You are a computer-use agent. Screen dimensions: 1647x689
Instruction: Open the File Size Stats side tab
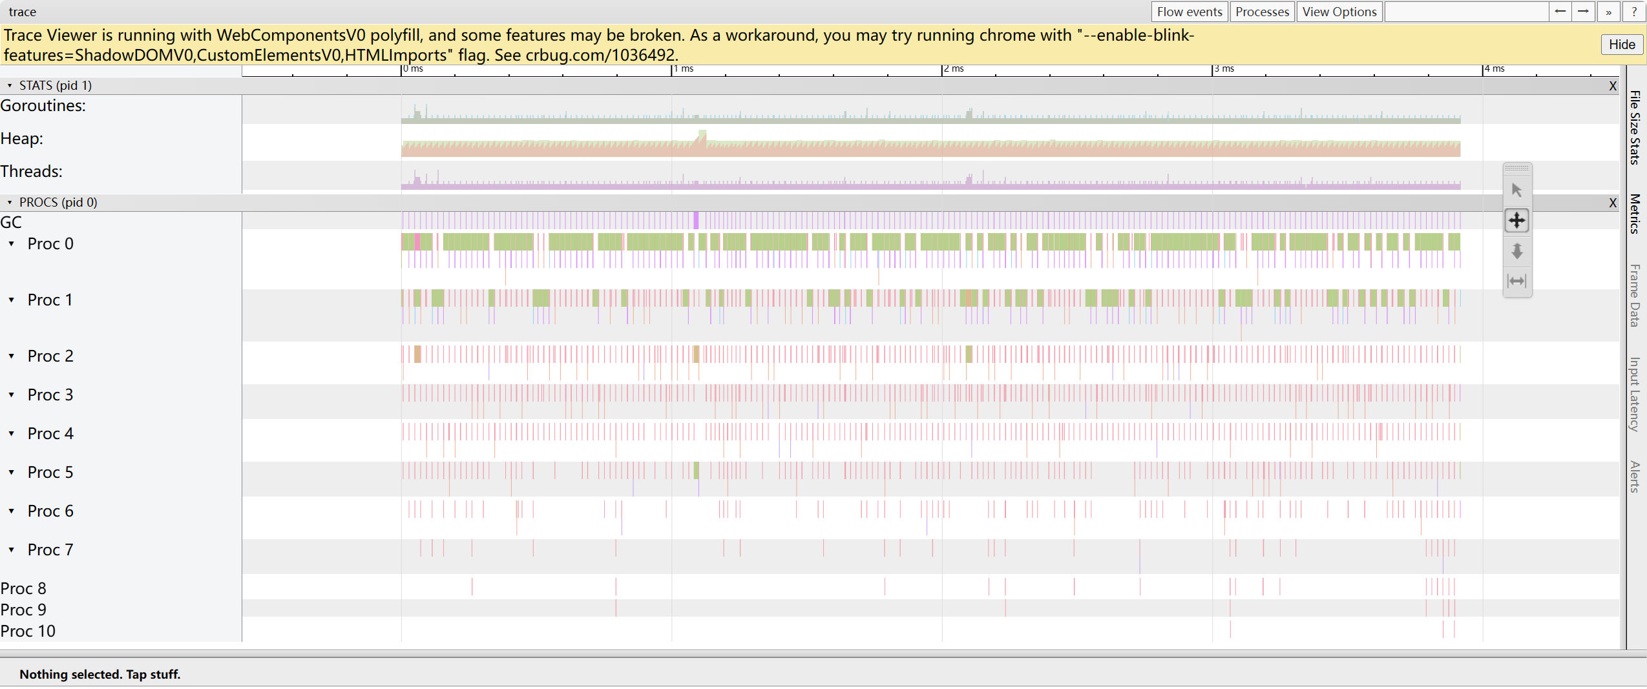pyautogui.click(x=1634, y=127)
